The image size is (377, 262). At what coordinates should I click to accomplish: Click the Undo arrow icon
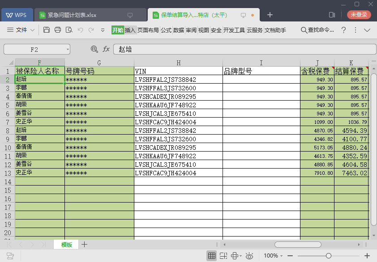click(x=80, y=30)
